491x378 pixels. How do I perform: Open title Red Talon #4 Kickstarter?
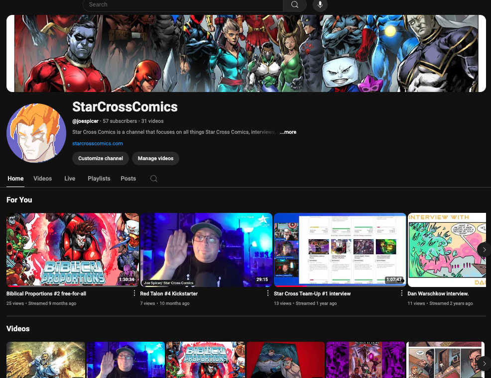(x=169, y=293)
